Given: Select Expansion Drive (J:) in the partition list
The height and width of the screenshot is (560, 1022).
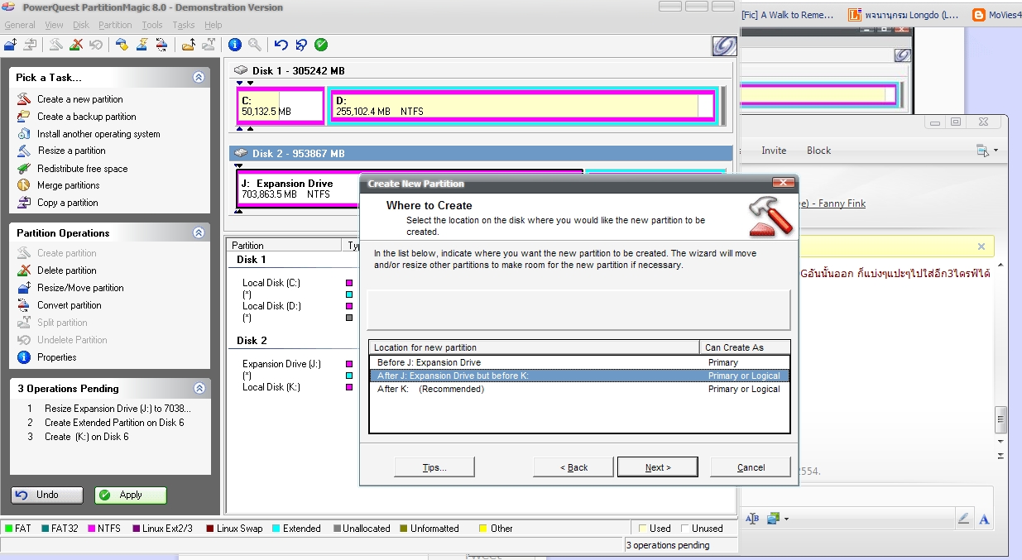Looking at the screenshot, I should point(281,364).
